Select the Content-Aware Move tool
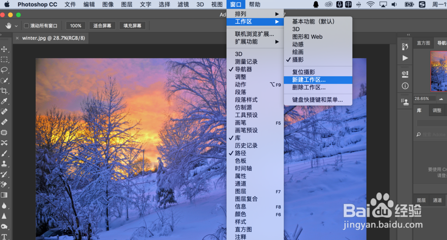The height and width of the screenshot is (240, 447). click(4, 143)
